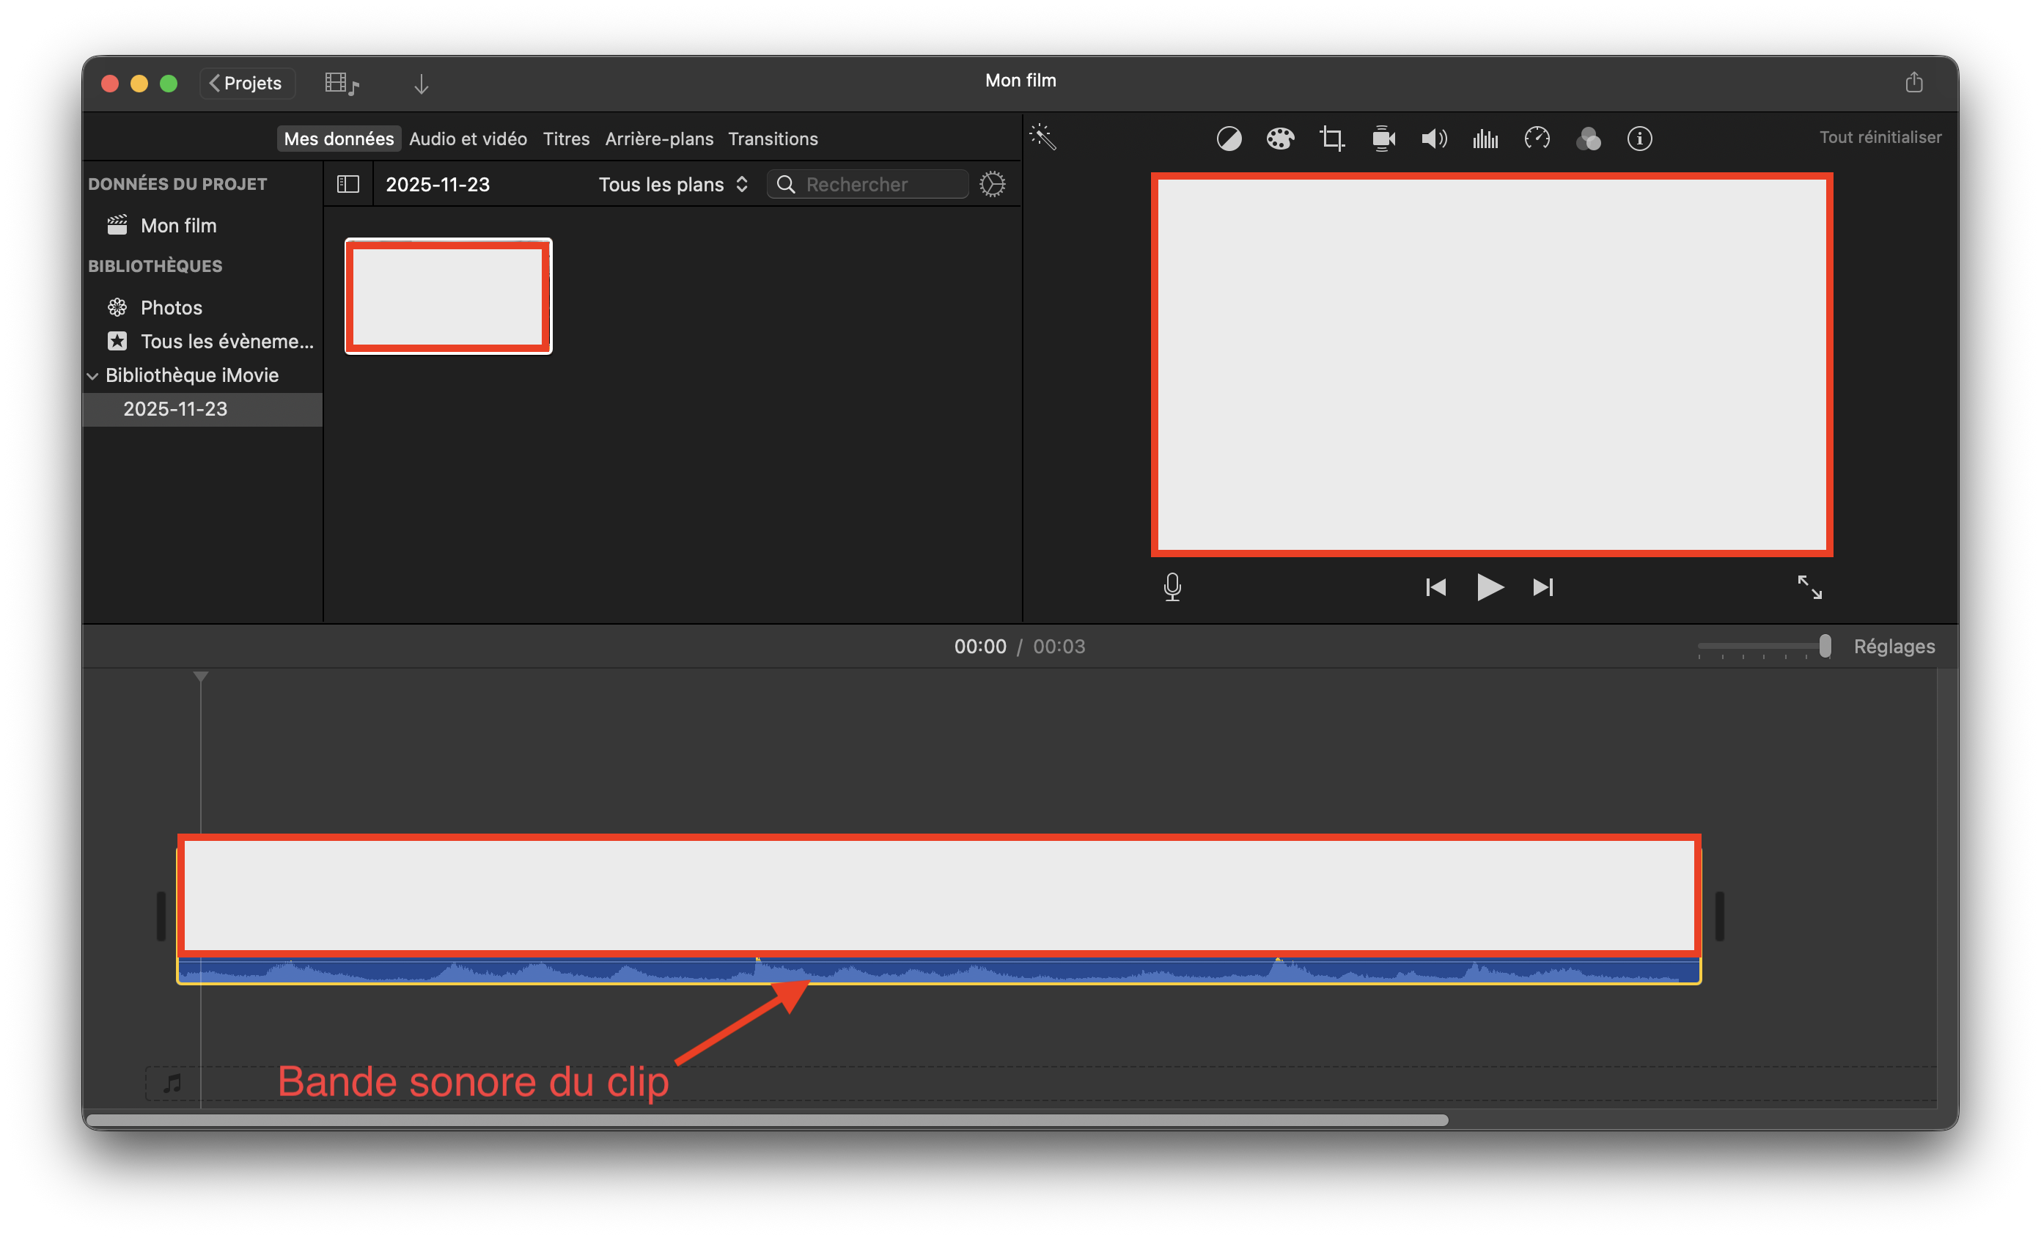Open the color balance tool
This screenshot has width=2041, height=1239.
(1229, 139)
